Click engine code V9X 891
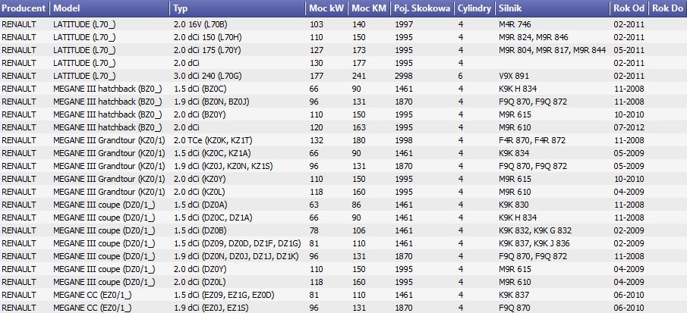The image size is (687, 313). (515, 76)
